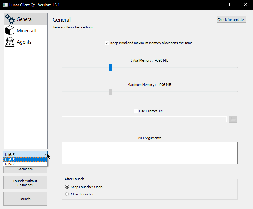Image resolution: width=253 pixels, height=209 pixels.
Task: Click the folder icon beside the JRE path
Action: coord(233,119)
